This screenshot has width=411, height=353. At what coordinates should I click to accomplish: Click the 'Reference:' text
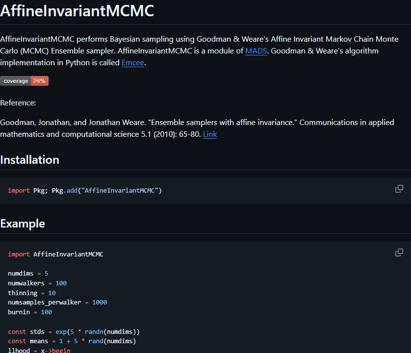tap(18, 103)
